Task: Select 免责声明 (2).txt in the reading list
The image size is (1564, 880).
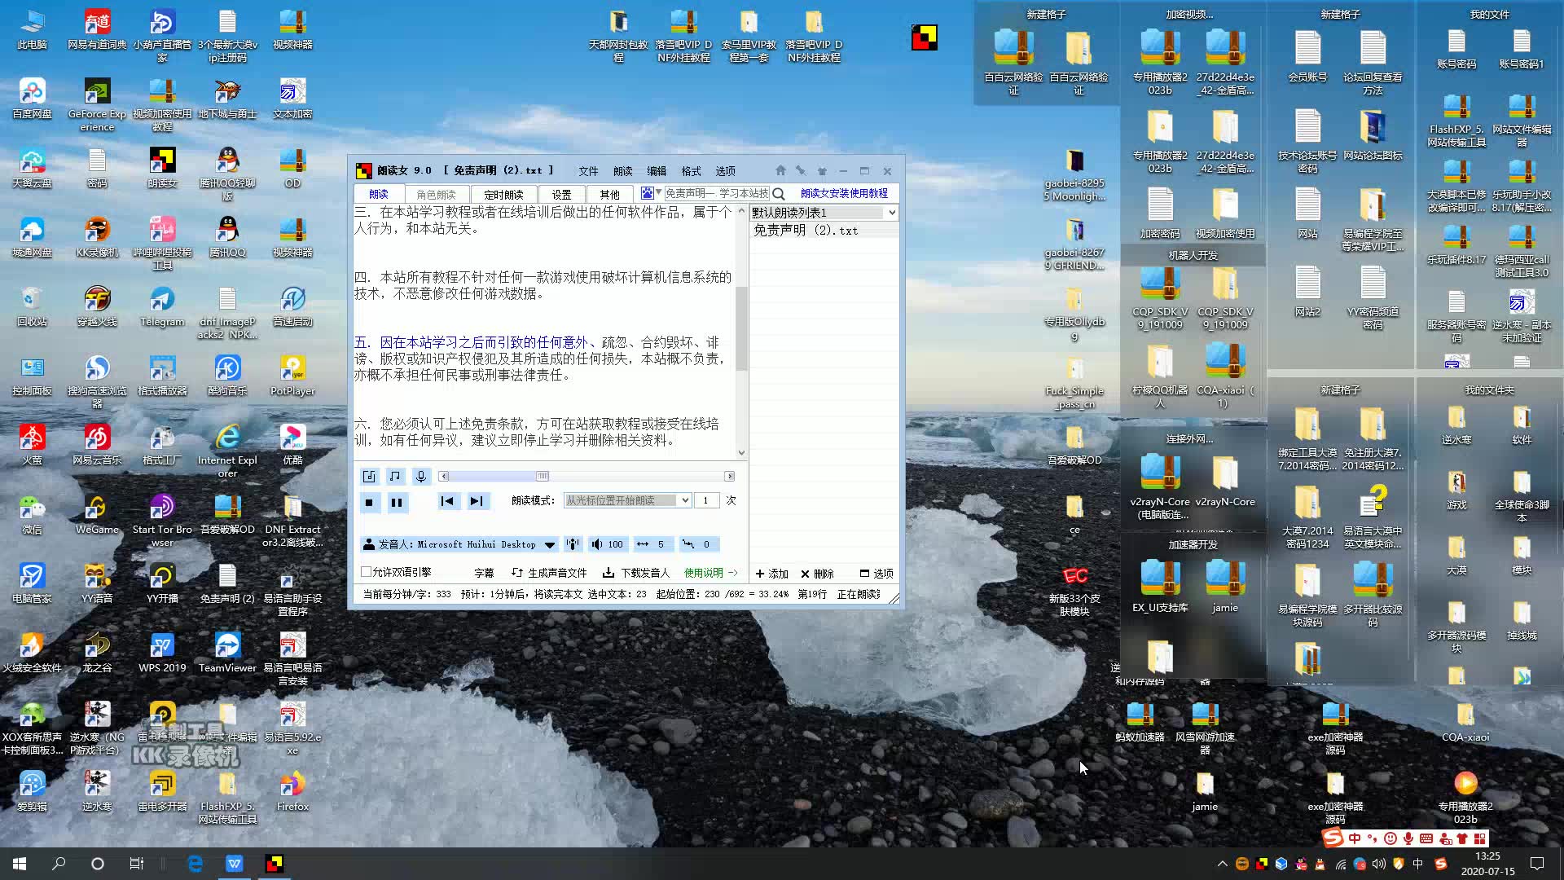Action: tap(806, 231)
